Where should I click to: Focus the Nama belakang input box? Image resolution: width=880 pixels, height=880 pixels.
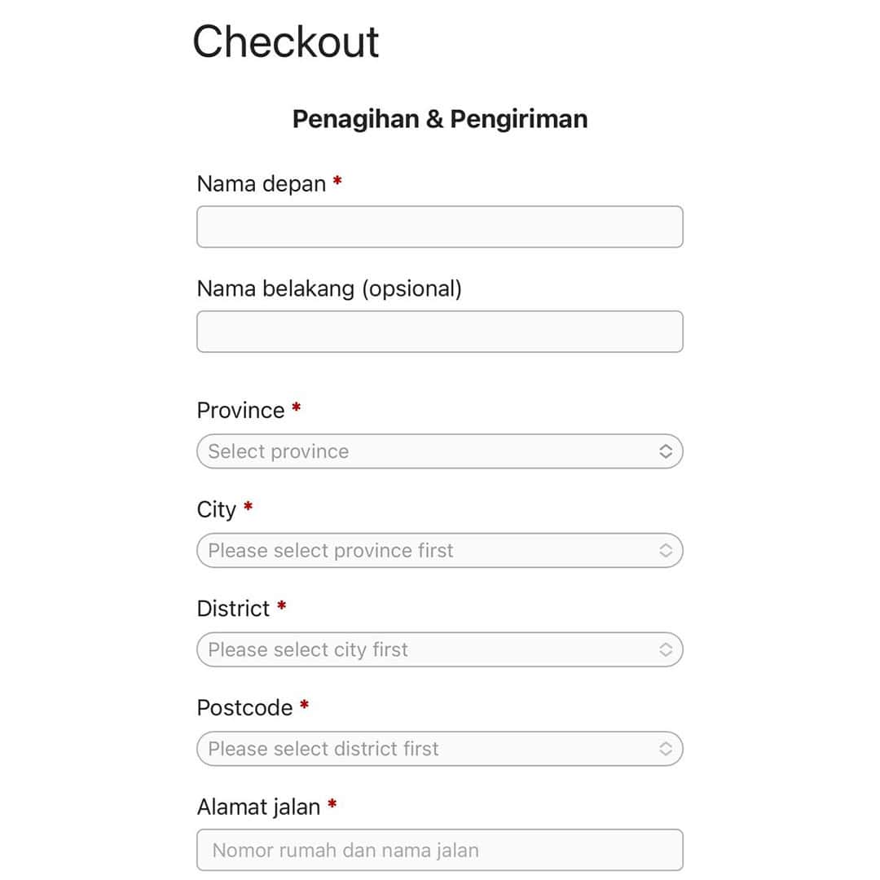click(x=439, y=332)
